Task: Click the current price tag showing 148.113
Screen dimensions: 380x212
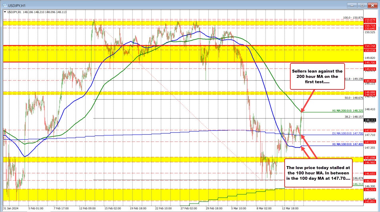Action: point(370,120)
